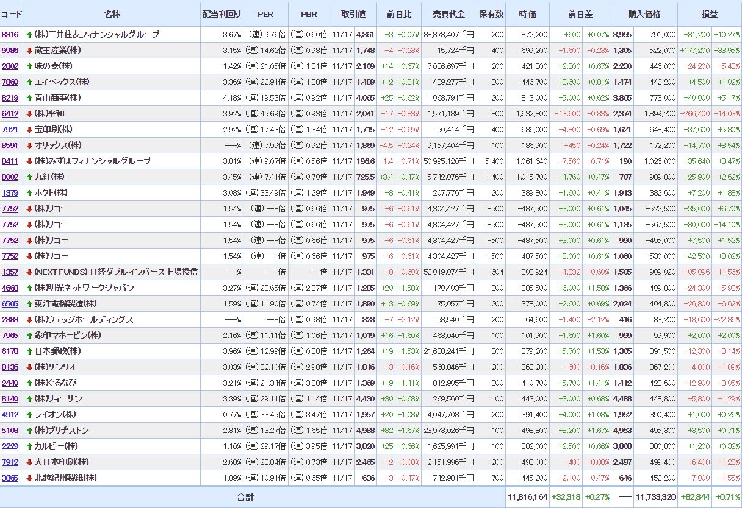Open stock code link 8316

coord(10,35)
